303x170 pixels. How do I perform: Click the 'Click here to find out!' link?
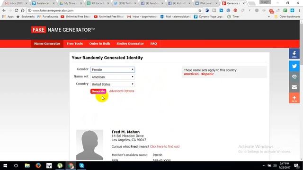tap(165, 146)
